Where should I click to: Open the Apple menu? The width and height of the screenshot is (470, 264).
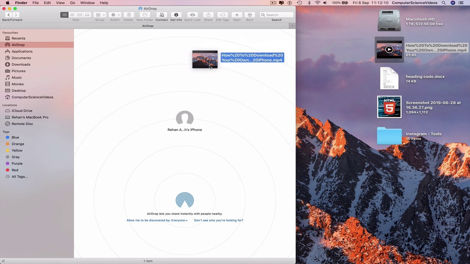7,3
